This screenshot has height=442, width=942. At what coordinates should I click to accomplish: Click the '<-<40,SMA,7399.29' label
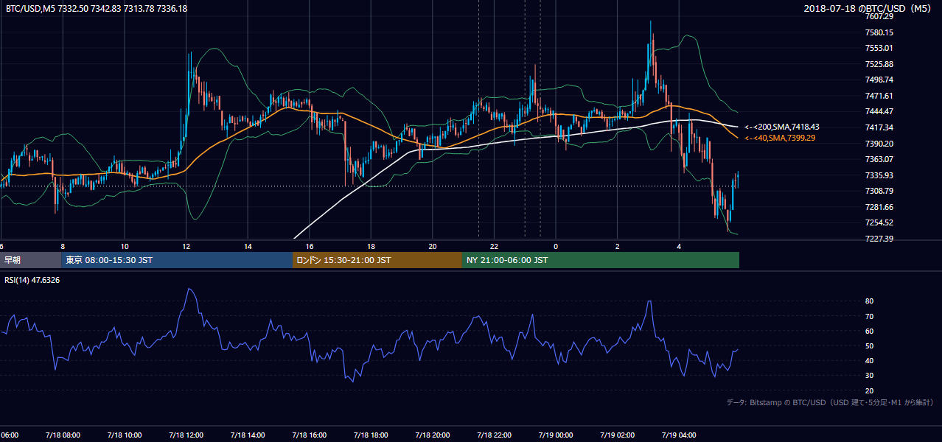[x=779, y=138]
